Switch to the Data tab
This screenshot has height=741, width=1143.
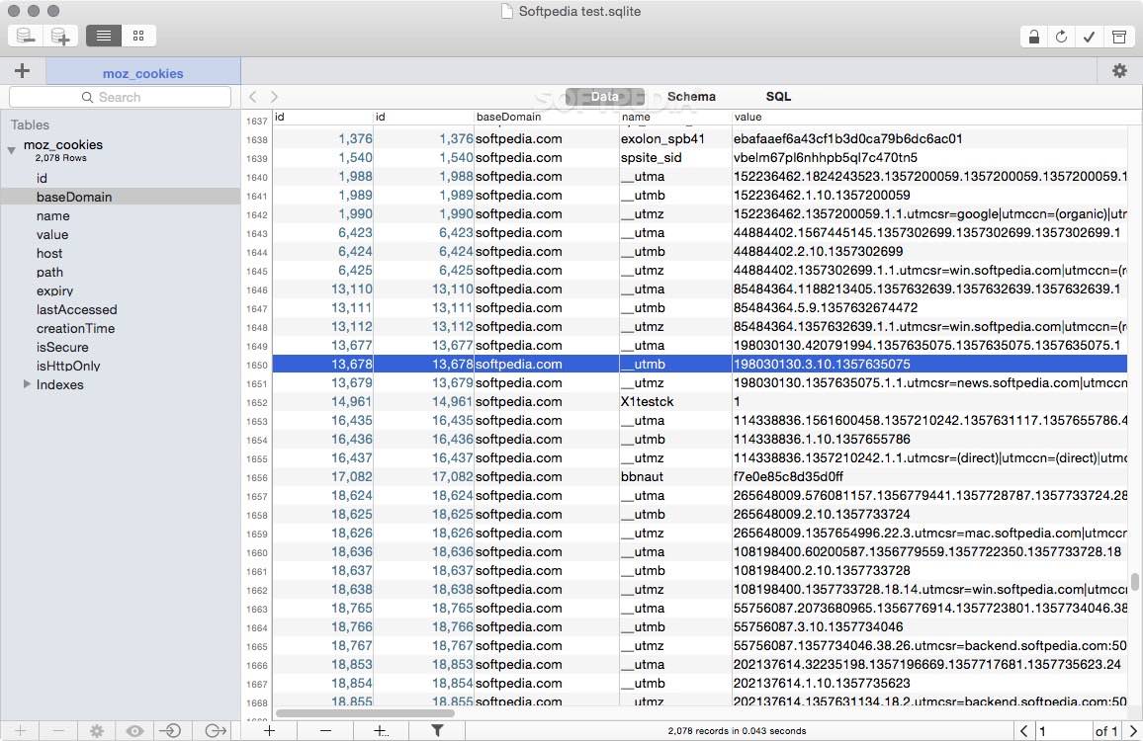pyautogui.click(x=604, y=96)
